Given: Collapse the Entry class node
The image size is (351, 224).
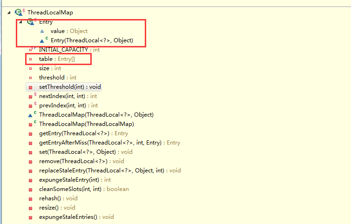Looking at the screenshot, I should click(20, 22).
